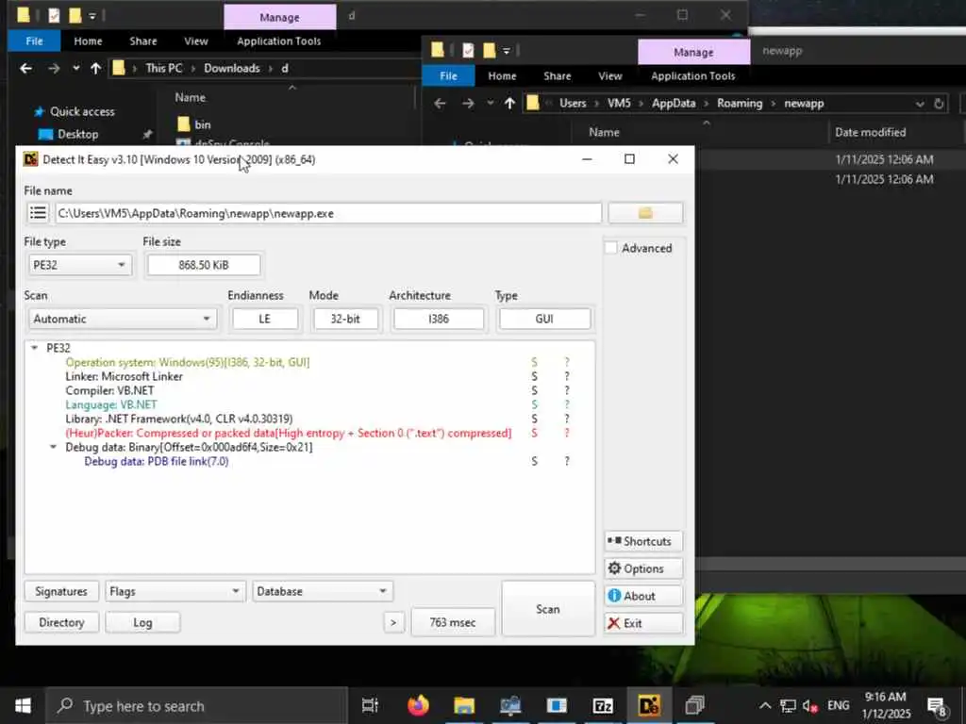This screenshot has width=966, height=724.
Task: Enable the Advanced checkbox
Action: tap(611, 248)
